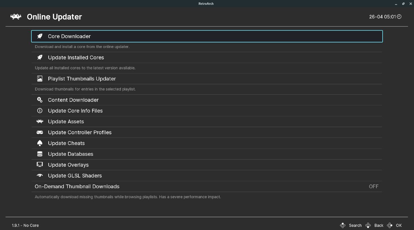Click the info icon beside Update Core Info Files
This screenshot has height=230, width=414.
40,111
